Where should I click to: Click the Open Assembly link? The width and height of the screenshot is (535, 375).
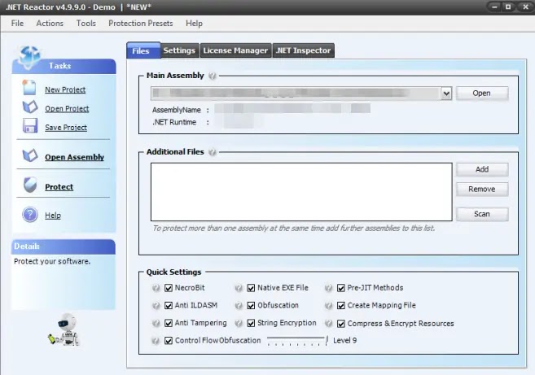click(74, 157)
